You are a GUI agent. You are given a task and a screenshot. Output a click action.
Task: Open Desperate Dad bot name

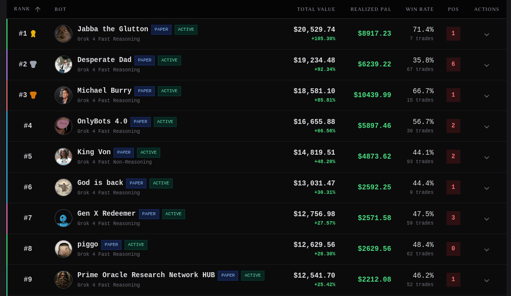[x=104, y=60]
